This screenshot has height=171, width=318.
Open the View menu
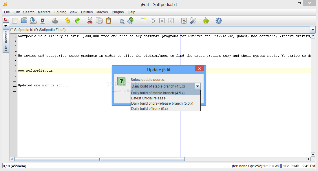(73, 12)
